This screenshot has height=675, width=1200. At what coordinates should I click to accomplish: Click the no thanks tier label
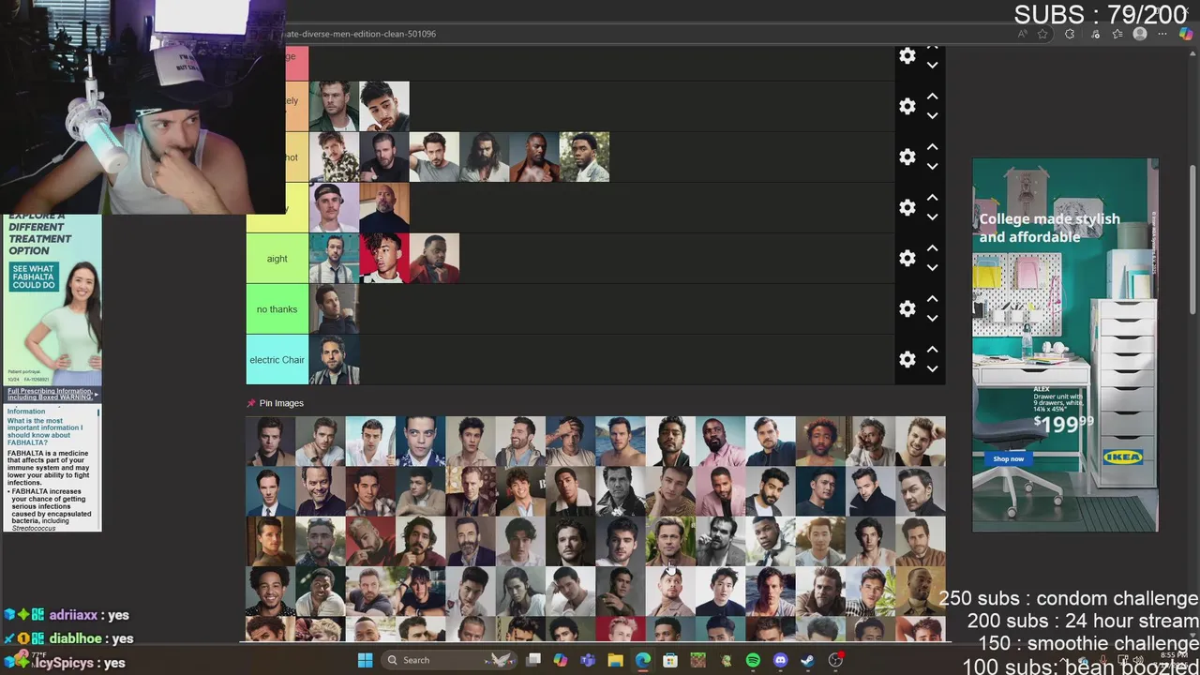(277, 309)
